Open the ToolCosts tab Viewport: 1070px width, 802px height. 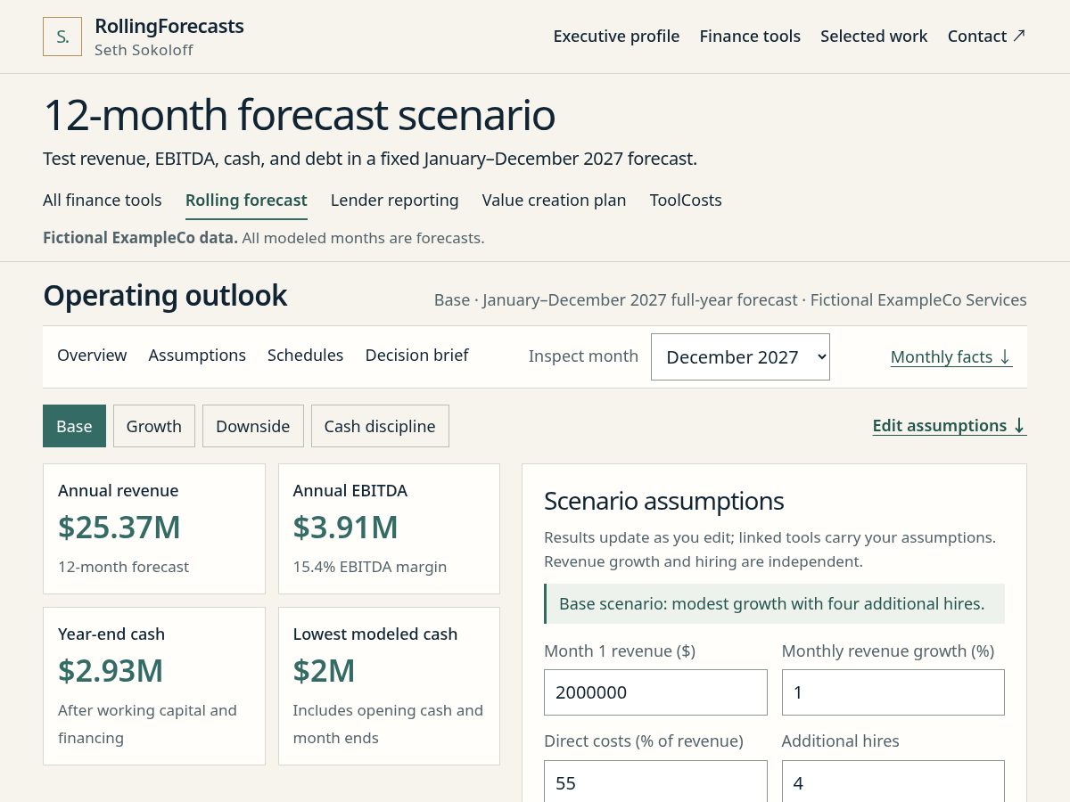click(x=686, y=200)
